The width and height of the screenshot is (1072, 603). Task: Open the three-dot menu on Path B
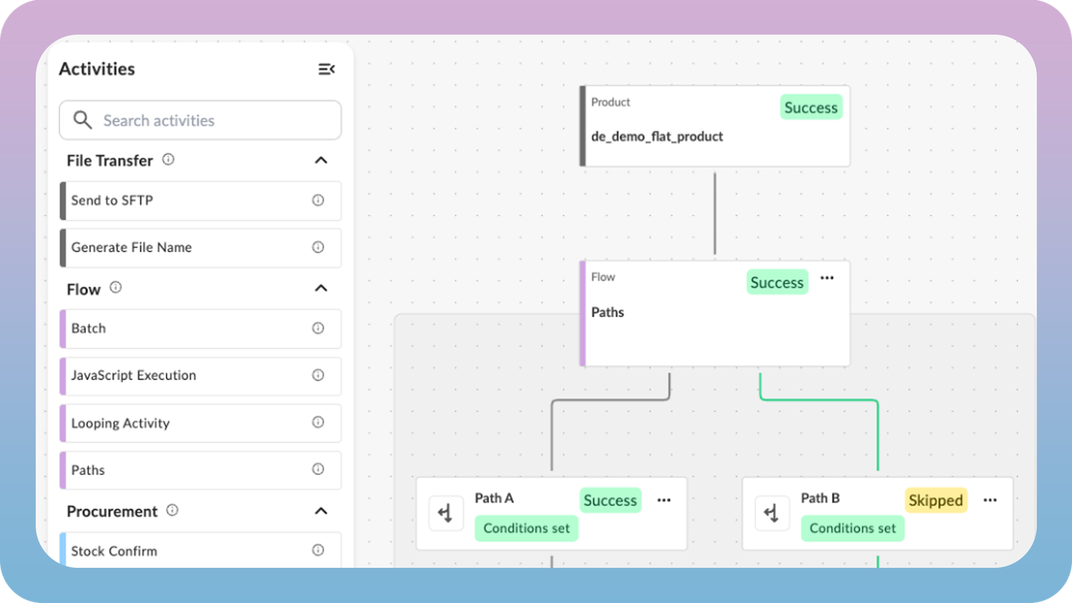click(990, 500)
